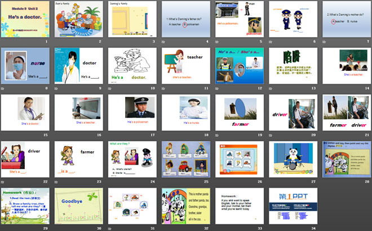
Task: Click the star icon under slide 15
Action: pyautogui.click(x=3, y=135)
